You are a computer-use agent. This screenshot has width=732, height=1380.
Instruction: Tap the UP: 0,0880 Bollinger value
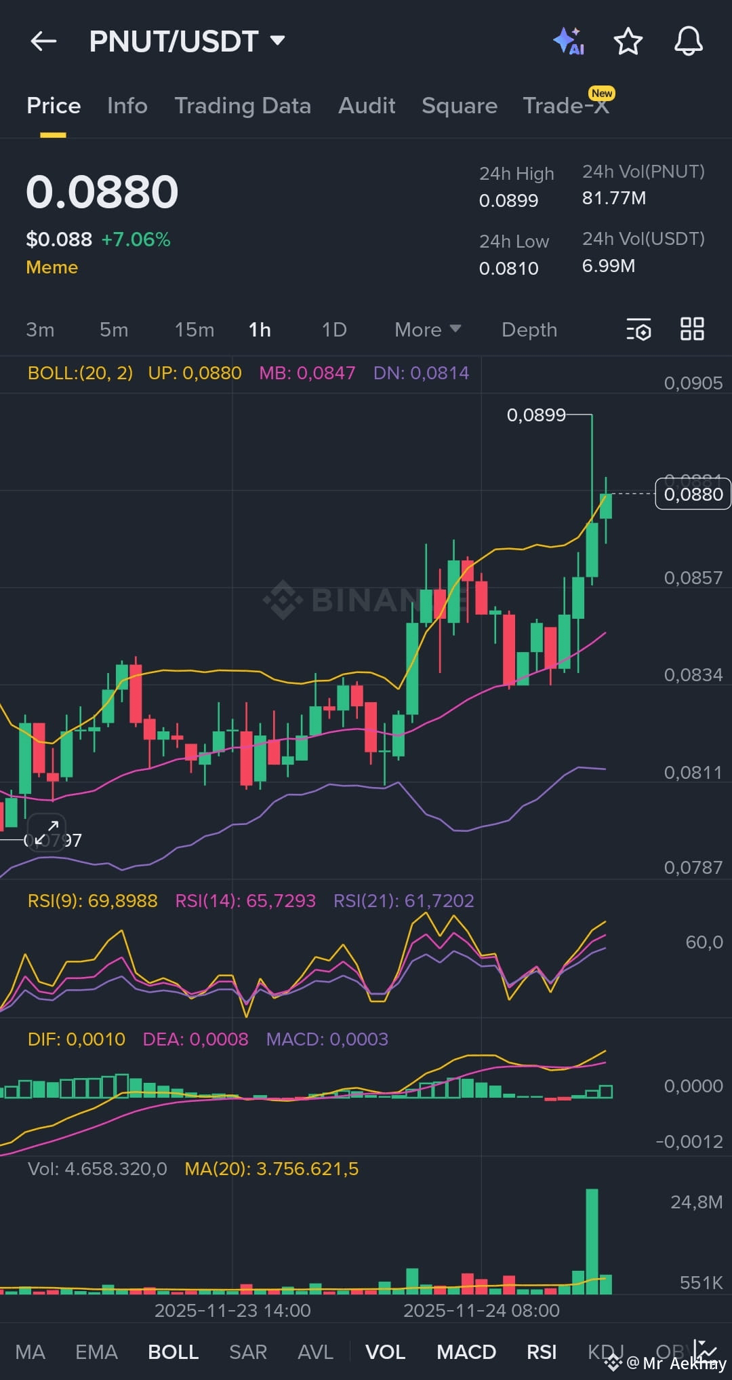coord(195,373)
